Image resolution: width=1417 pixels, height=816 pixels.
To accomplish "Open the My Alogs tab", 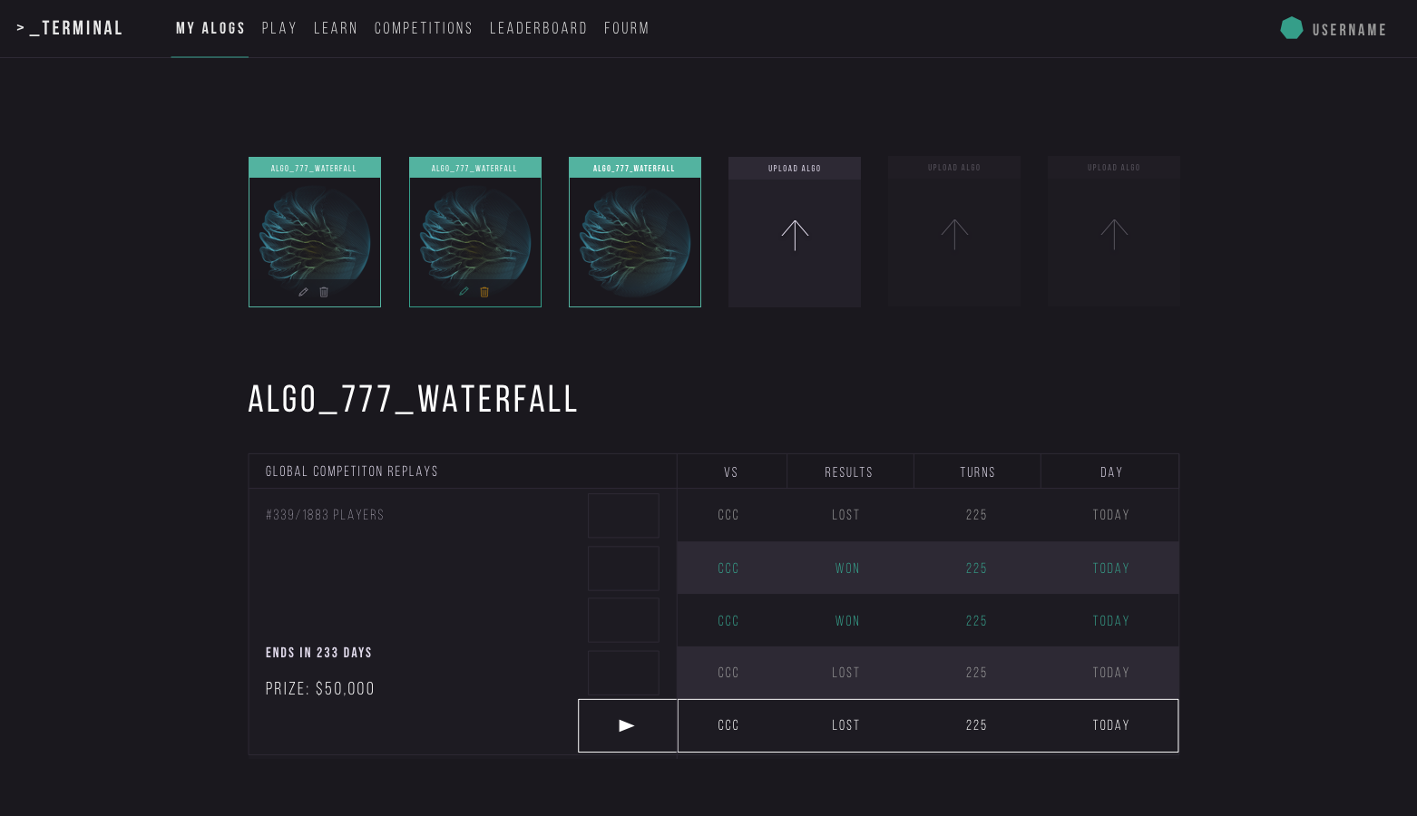I will pos(210,28).
